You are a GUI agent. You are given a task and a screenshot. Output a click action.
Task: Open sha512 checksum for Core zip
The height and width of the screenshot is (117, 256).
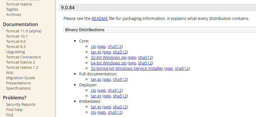[115, 47]
